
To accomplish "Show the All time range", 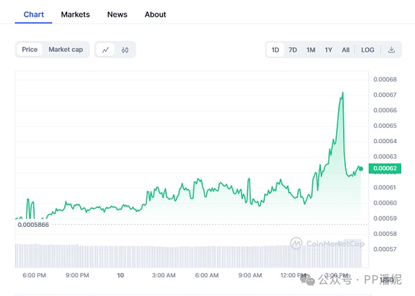I will pyautogui.click(x=345, y=50).
